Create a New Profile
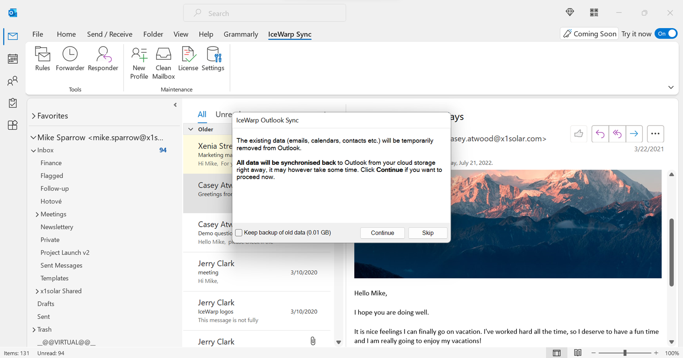683x358 pixels. click(139, 63)
